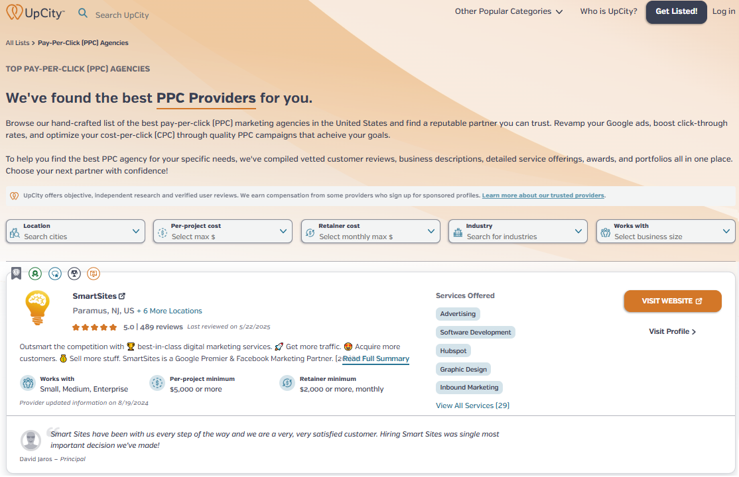Click the Search UpCity field
739x477 pixels.
pos(122,15)
